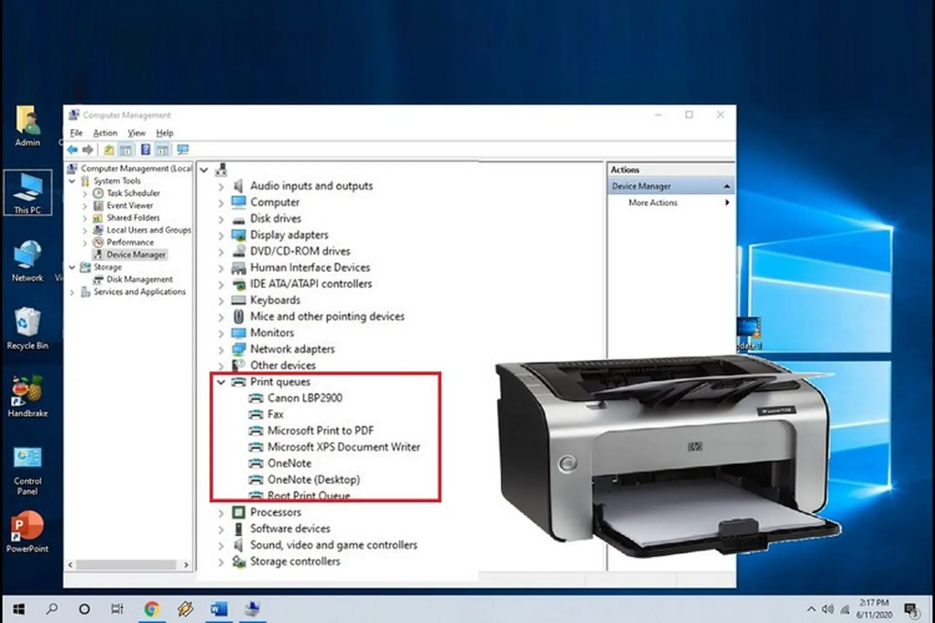Select Control Panel desktop icon
This screenshot has width=935, height=623.
(27, 471)
